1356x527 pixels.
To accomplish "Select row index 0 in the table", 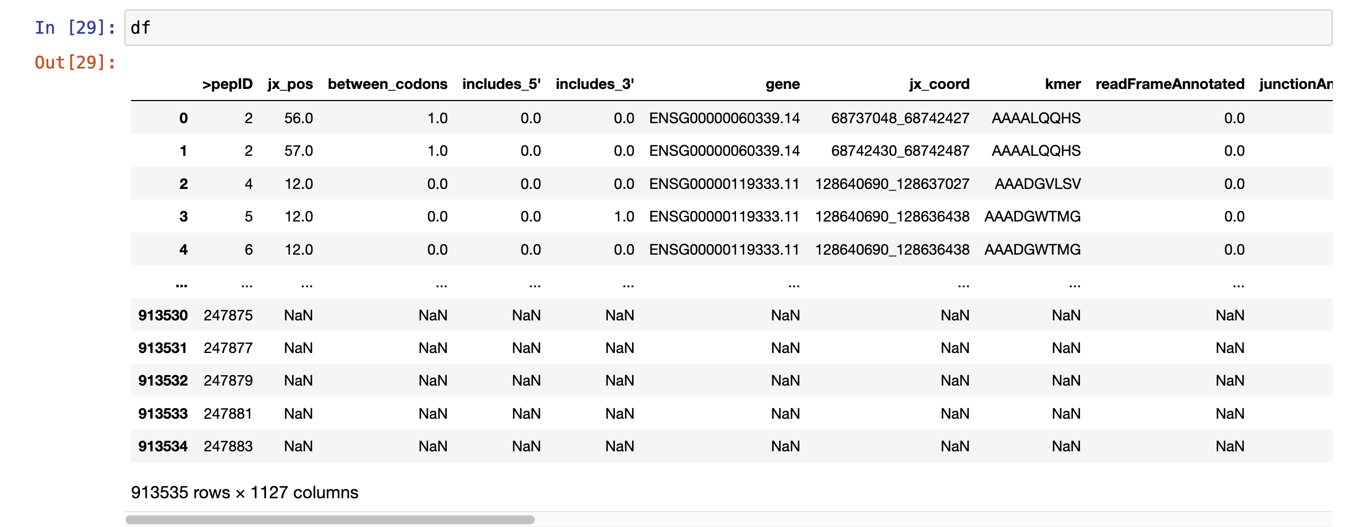I will click(x=182, y=118).
